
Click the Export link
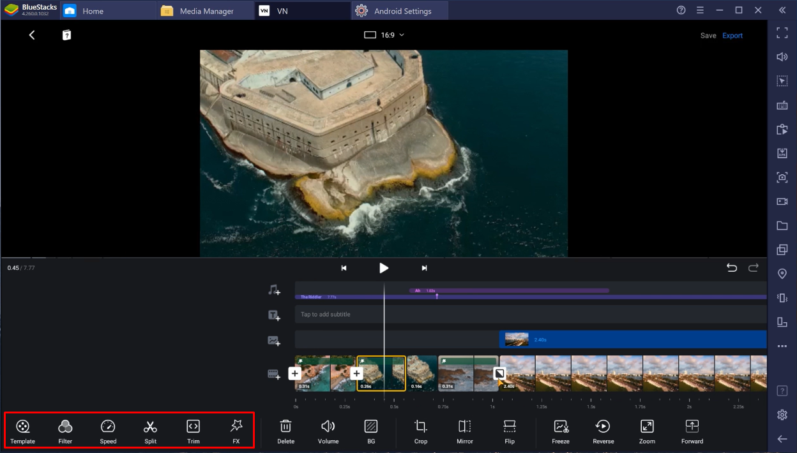[732, 36]
